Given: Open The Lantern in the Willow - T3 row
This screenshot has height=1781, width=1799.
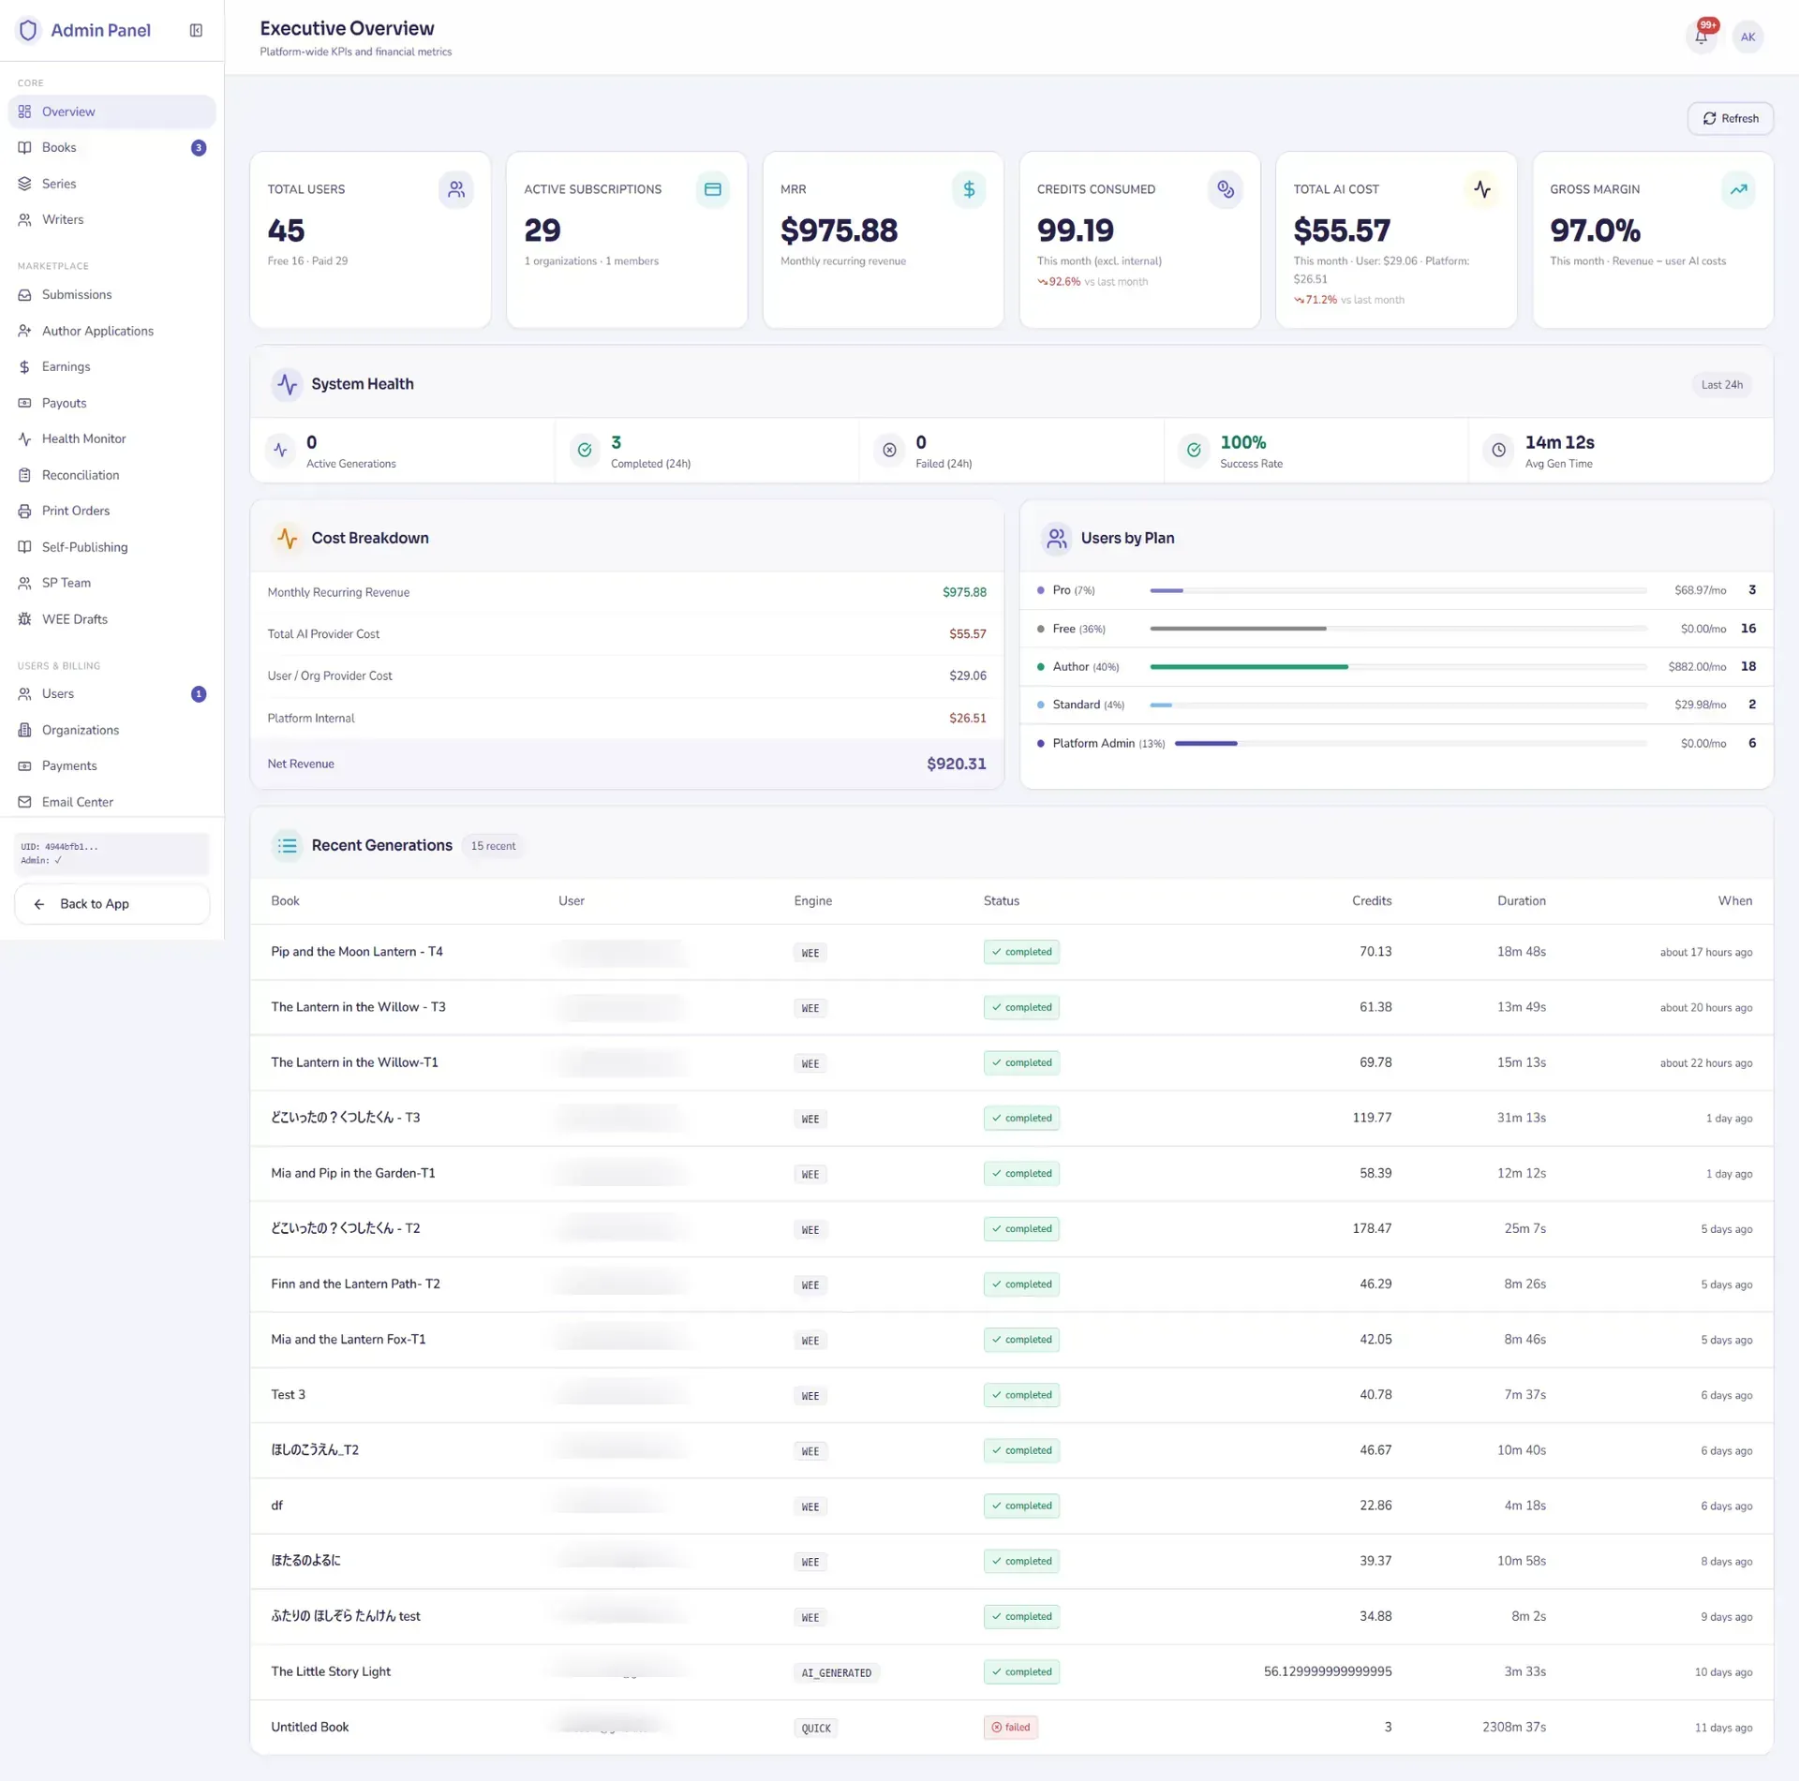Looking at the screenshot, I should [x=1011, y=1007].
